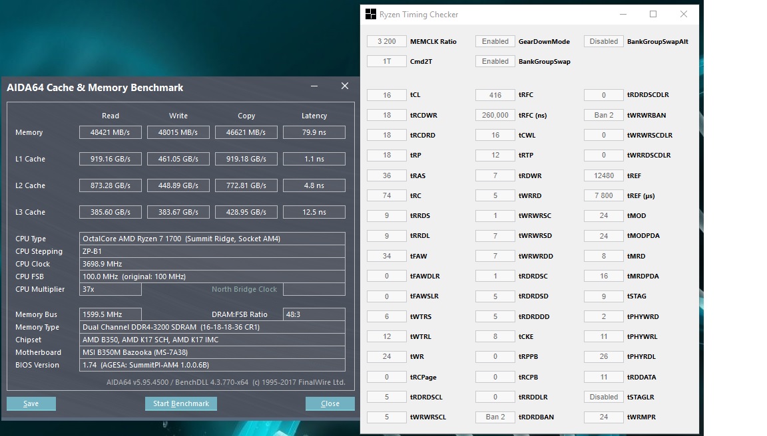Click the CPU FSB 100.0 MHz field

tap(212, 277)
